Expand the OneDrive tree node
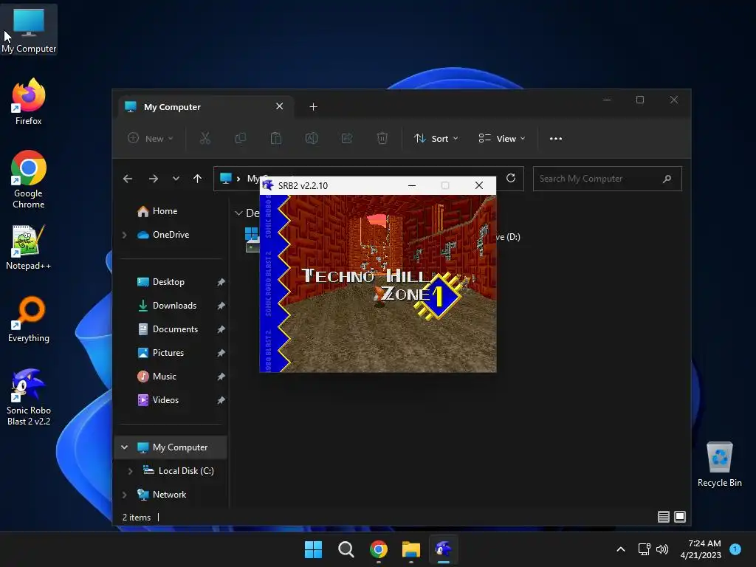The image size is (756, 567). coord(124,235)
